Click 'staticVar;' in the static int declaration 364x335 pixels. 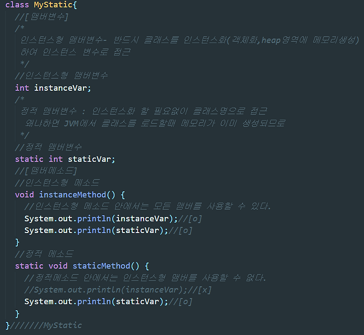pos(91,159)
